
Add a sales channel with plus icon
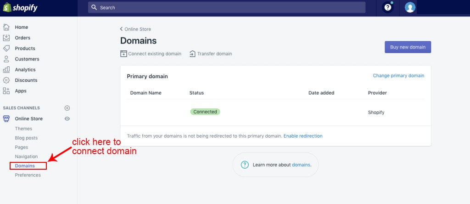tap(67, 108)
